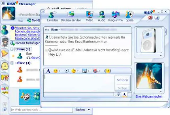Switch to handwriting input mode
170x115 pixels.
[x=118, y=94]
